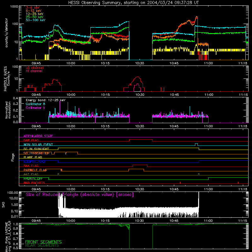
Task: Select the Collimator 8 legend label
Action: (35, 104)
